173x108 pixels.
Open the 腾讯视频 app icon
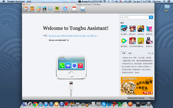tap(124, 41)
